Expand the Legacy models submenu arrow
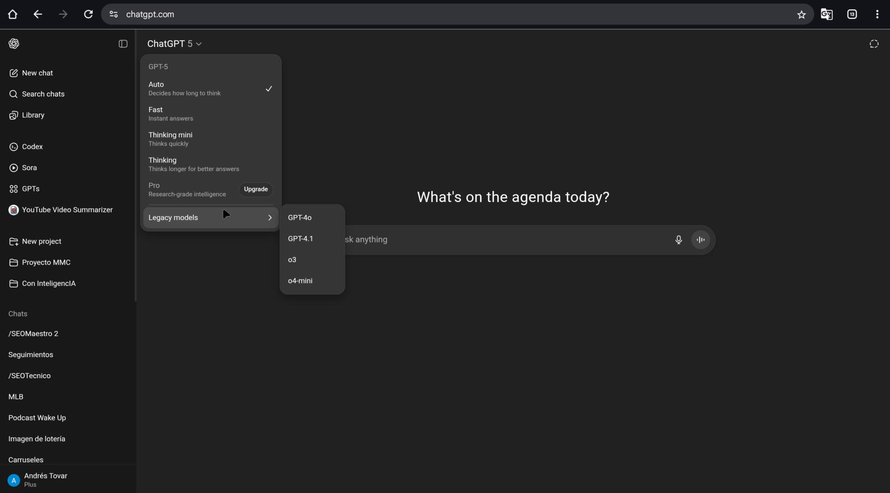 [x=270, y=218]
